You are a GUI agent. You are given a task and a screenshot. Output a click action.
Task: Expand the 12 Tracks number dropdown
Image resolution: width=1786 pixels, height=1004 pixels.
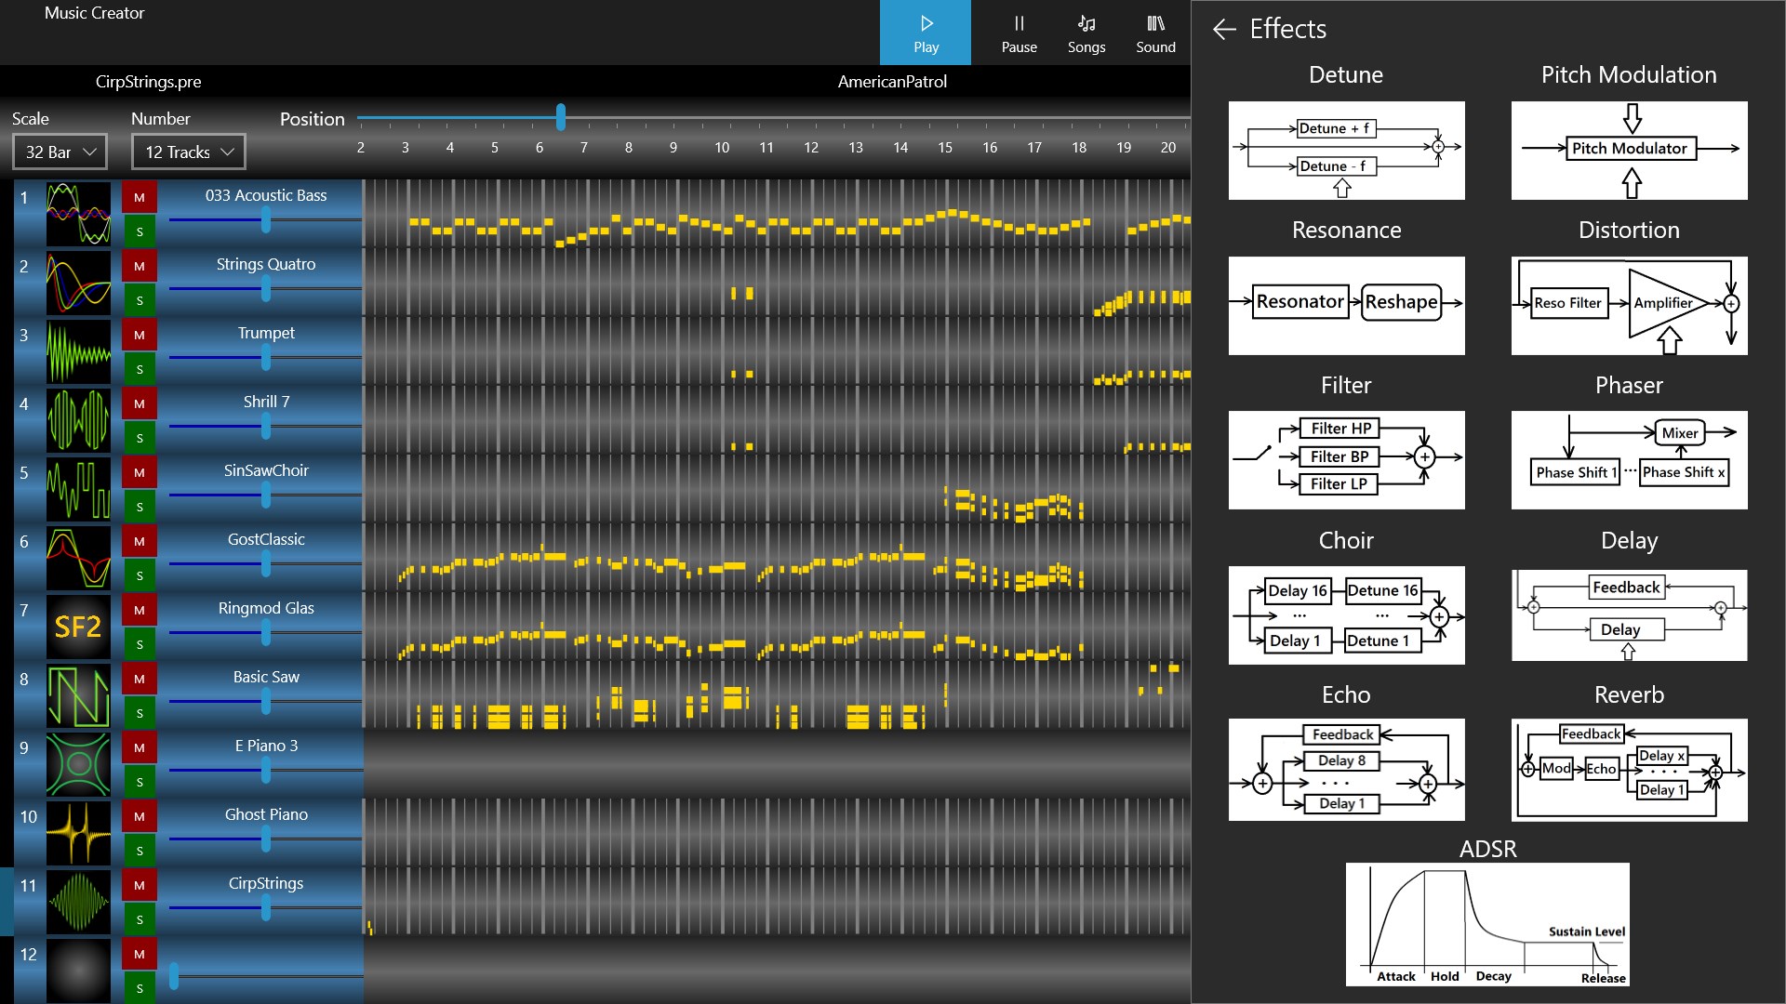pos(189,152)
